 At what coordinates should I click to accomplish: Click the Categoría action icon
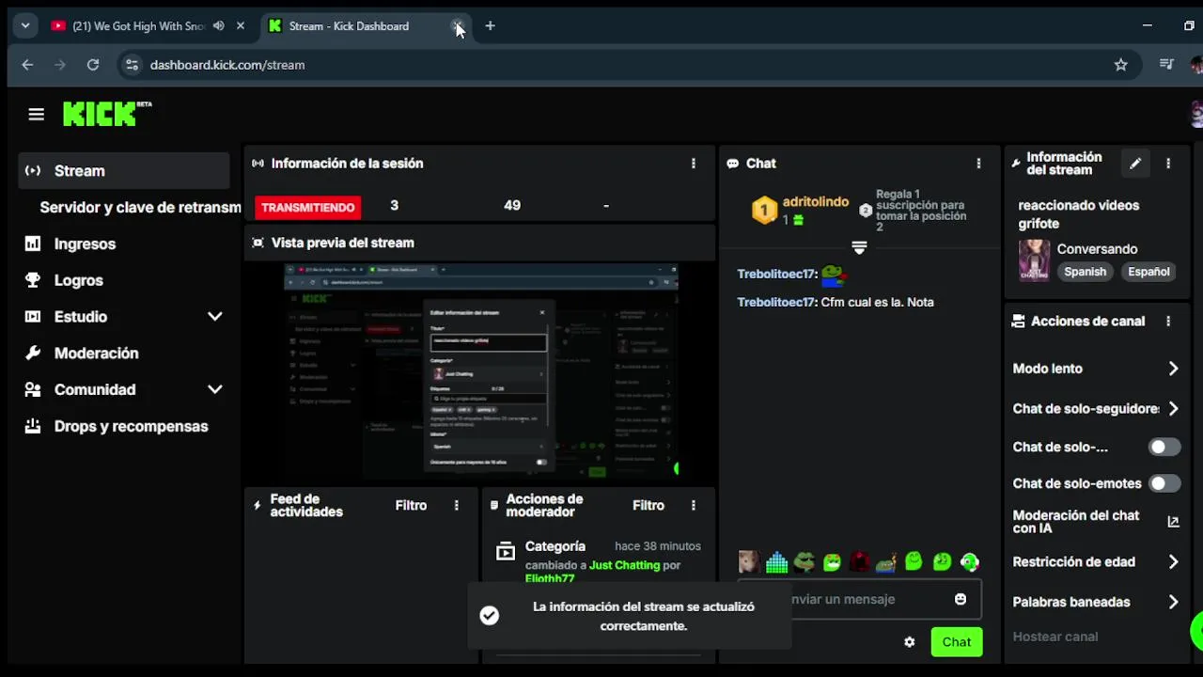coord(506,552)
